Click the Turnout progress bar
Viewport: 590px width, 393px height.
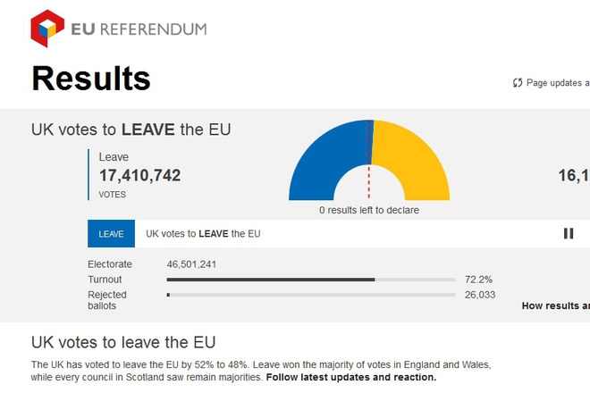coord(311,280)
